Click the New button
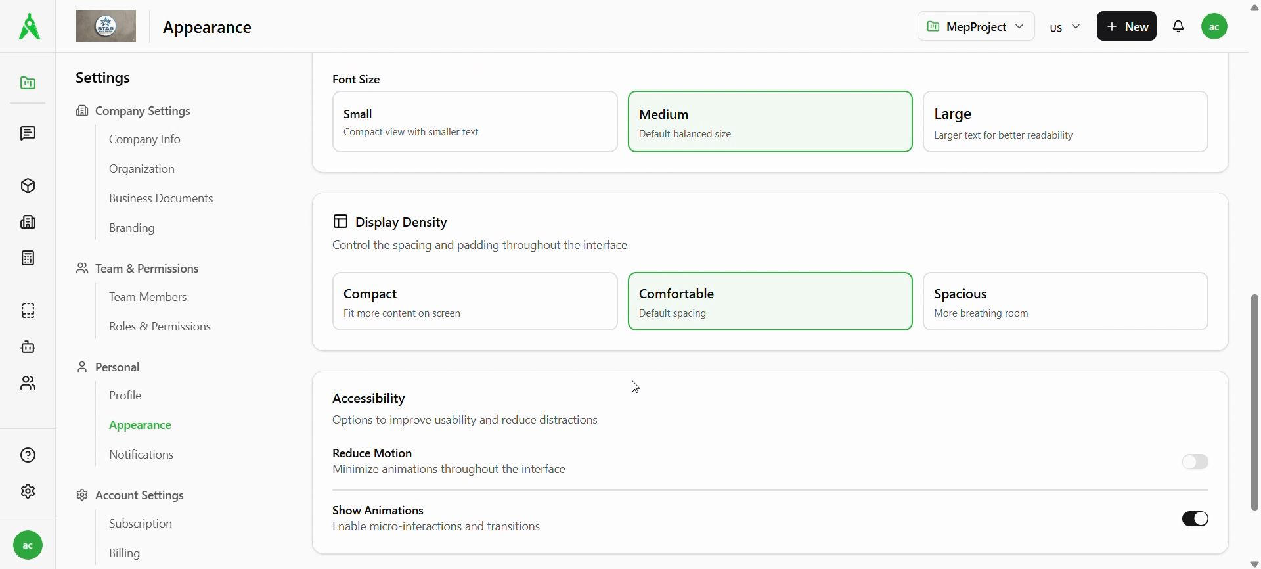 coord(1126,27)
